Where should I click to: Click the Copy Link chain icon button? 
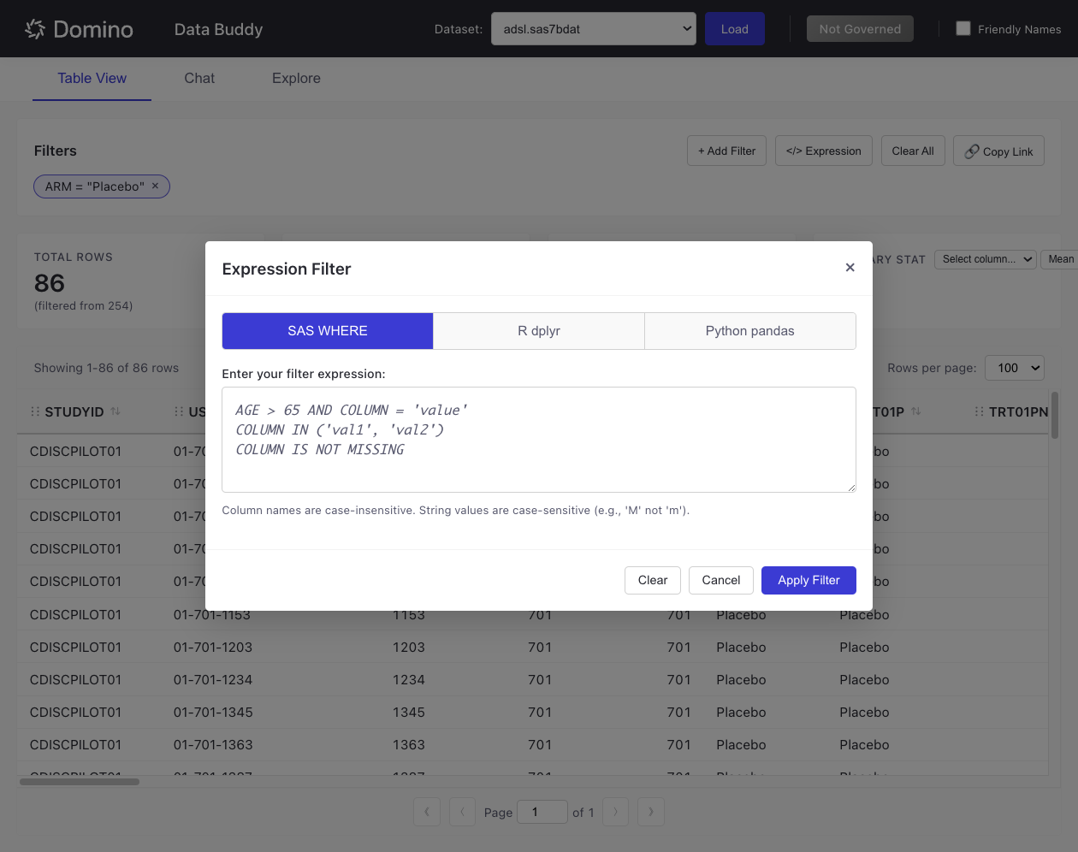click(998, 151)
